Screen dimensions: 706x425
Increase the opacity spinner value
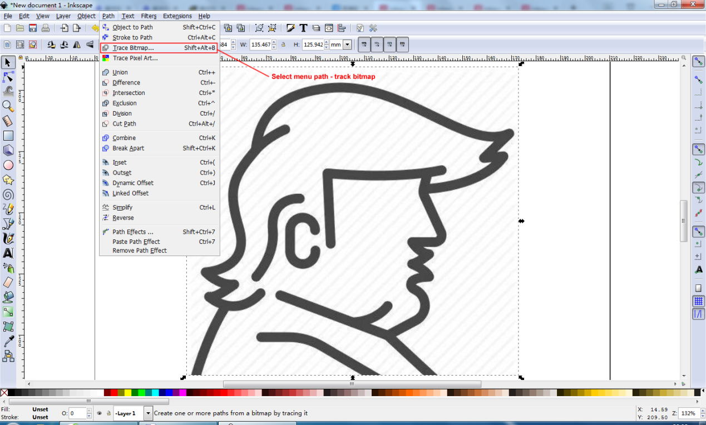(88, 411)
